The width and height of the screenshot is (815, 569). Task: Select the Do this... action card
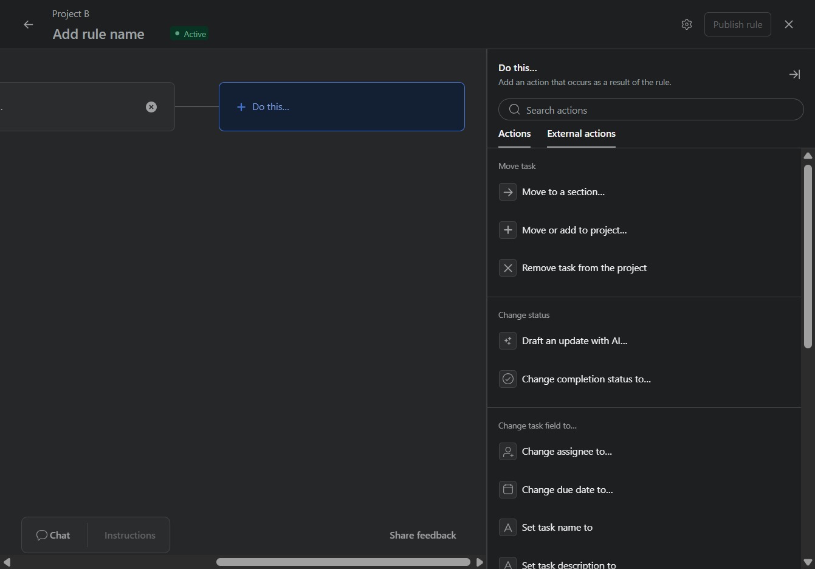click(x=342, y=106)
